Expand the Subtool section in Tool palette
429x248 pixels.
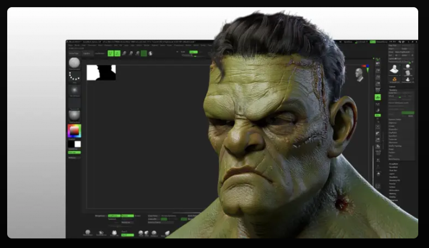click(392, 87)
